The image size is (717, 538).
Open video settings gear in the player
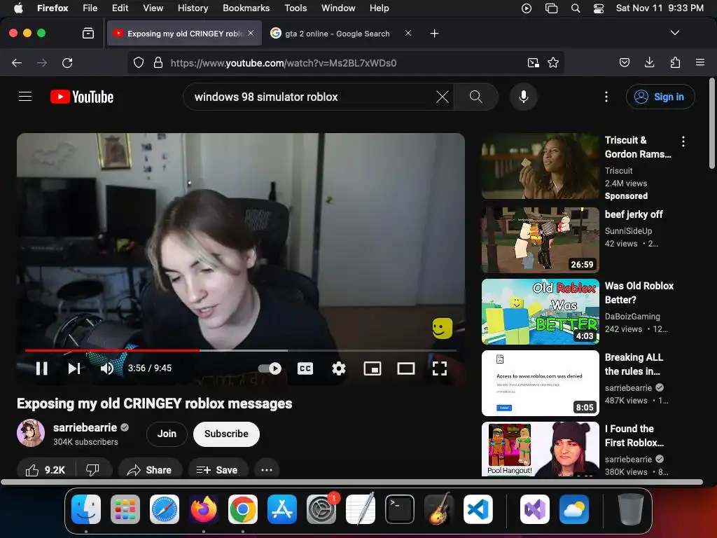tap(339, 368)
